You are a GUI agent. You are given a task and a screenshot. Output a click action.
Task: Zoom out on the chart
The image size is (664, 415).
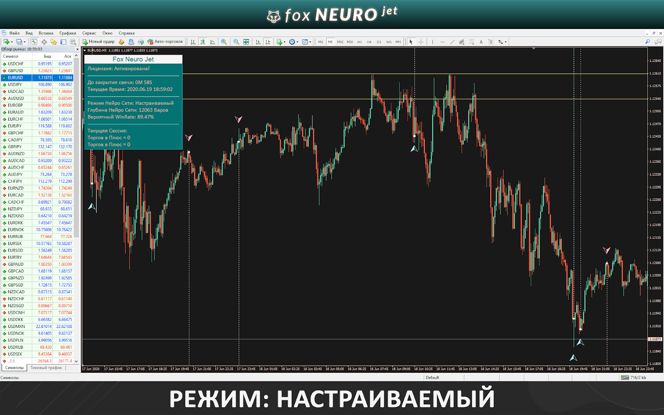(x=236, y=42)
